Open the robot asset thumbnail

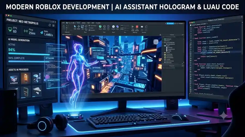click(37, 78)
